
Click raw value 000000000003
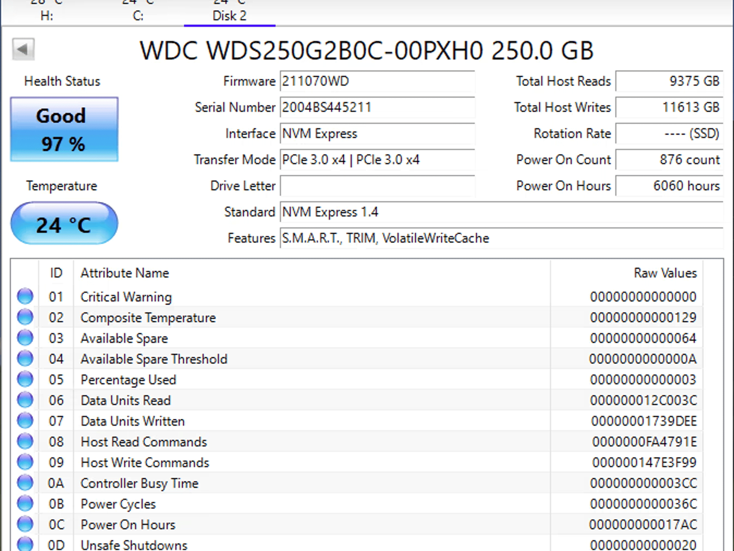[x=643, y=380]
